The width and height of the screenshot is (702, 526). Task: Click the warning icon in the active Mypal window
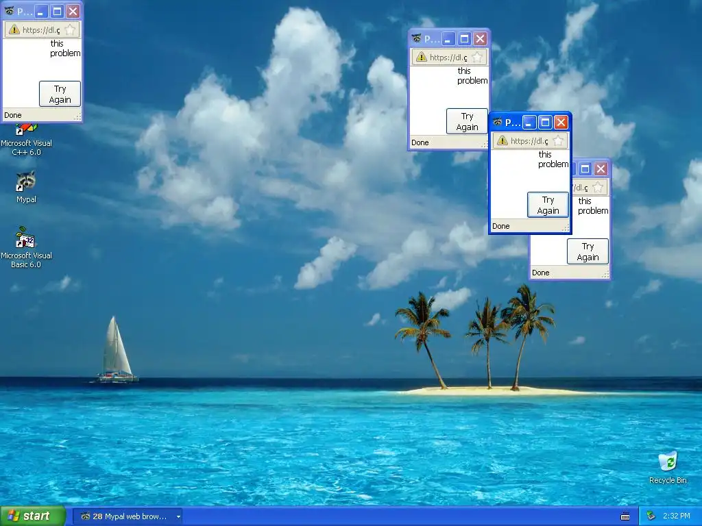(x=503, y=141)
